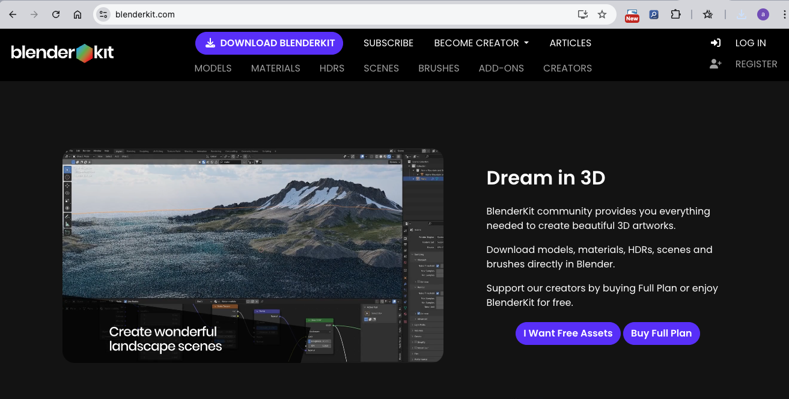The height and width of the screenshot is (399, 789).
Task: Reload the page with the refresh icon
Action: [x=56, y=14]
